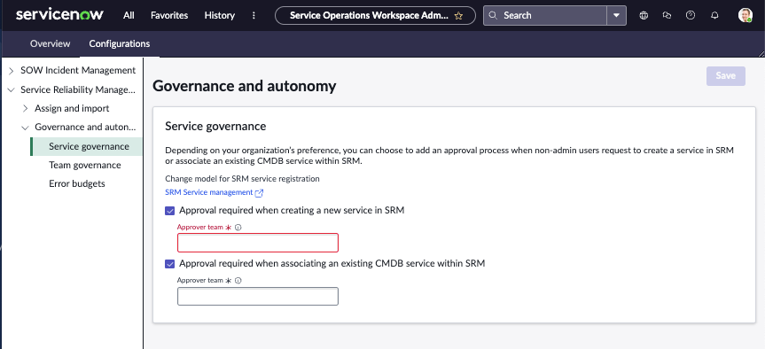Image resolution: width=765 pixels, height=349 pixels.
Task: Click the magnifier icon in Search
Action: tap(493, 16)
